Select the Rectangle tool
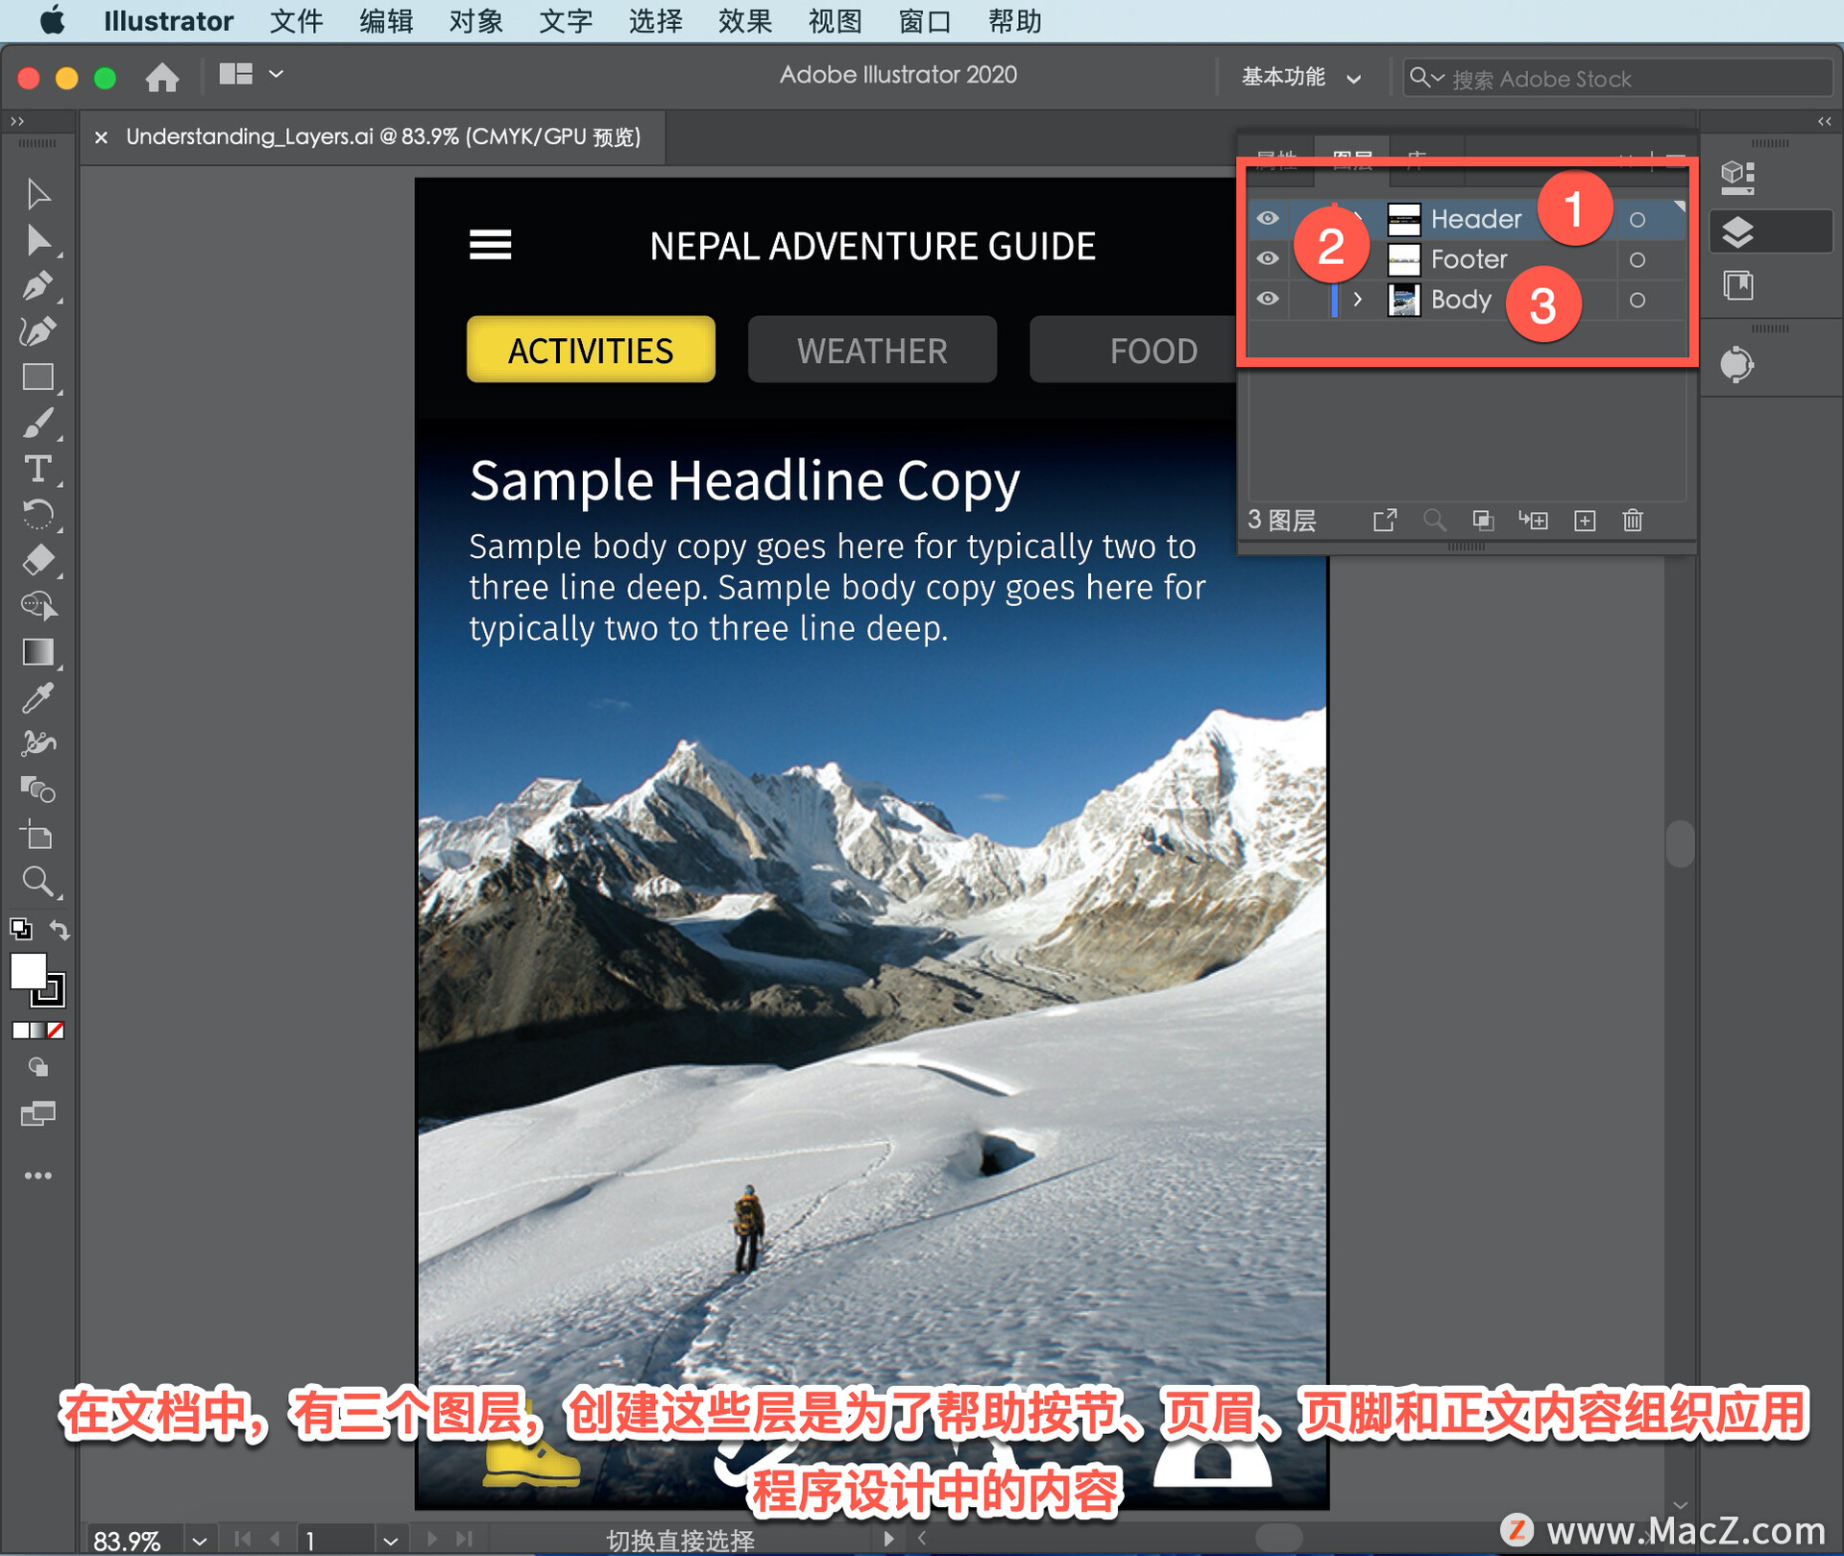This screenshot has width=1844, height=1556. pyautogui.click(x=37, y=377)
